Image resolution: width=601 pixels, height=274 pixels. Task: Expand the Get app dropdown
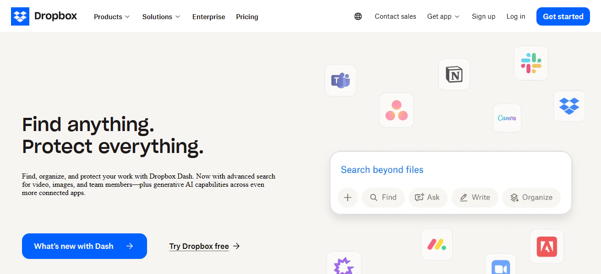pyautogui.click(x=443, y=16)
